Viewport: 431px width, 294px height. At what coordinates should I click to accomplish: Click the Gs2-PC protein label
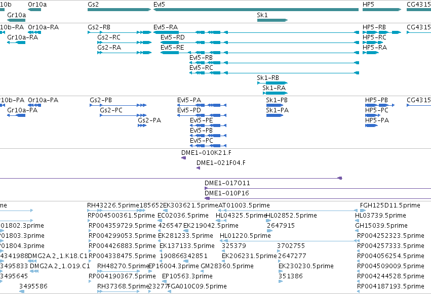coord(111,110)
